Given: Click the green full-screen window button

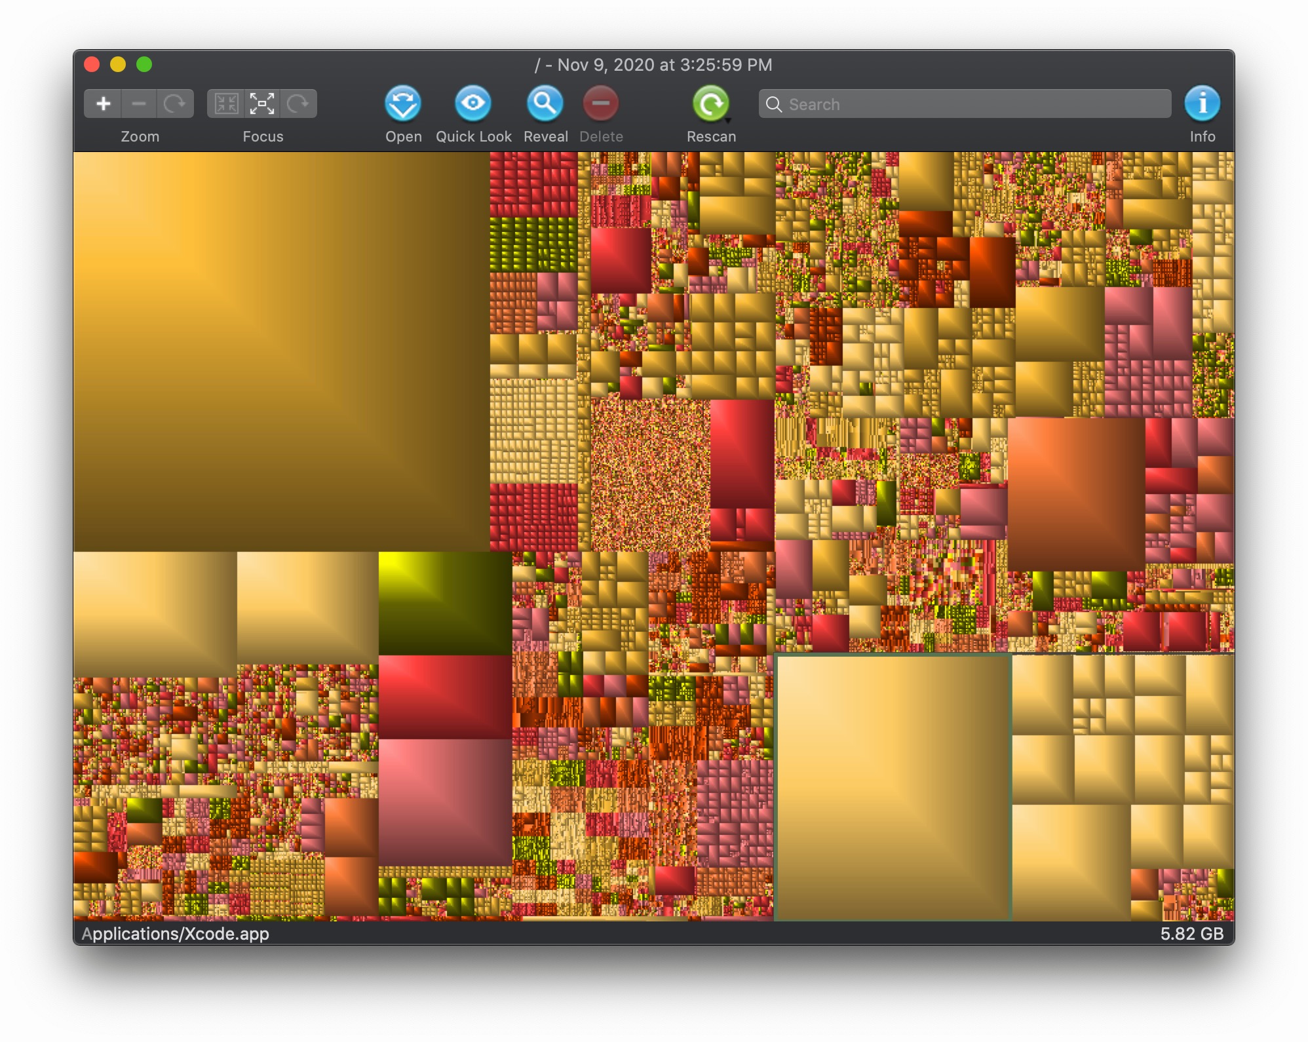Looking at the screenshot, I should [x=144, y=64].
